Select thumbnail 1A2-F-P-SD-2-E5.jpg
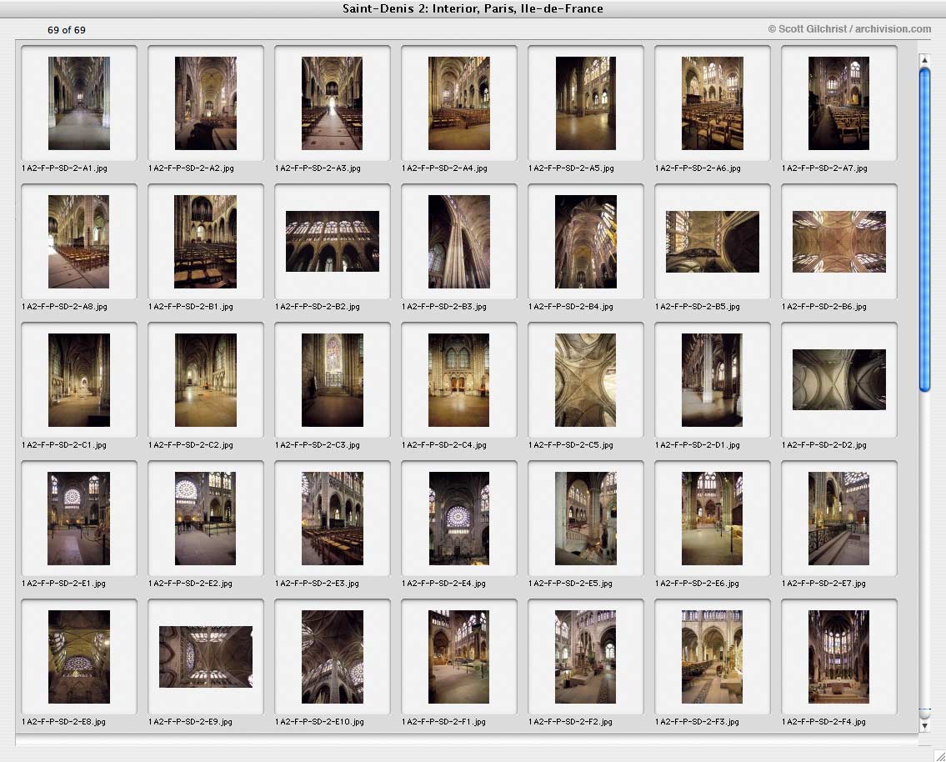 [586, 519]
